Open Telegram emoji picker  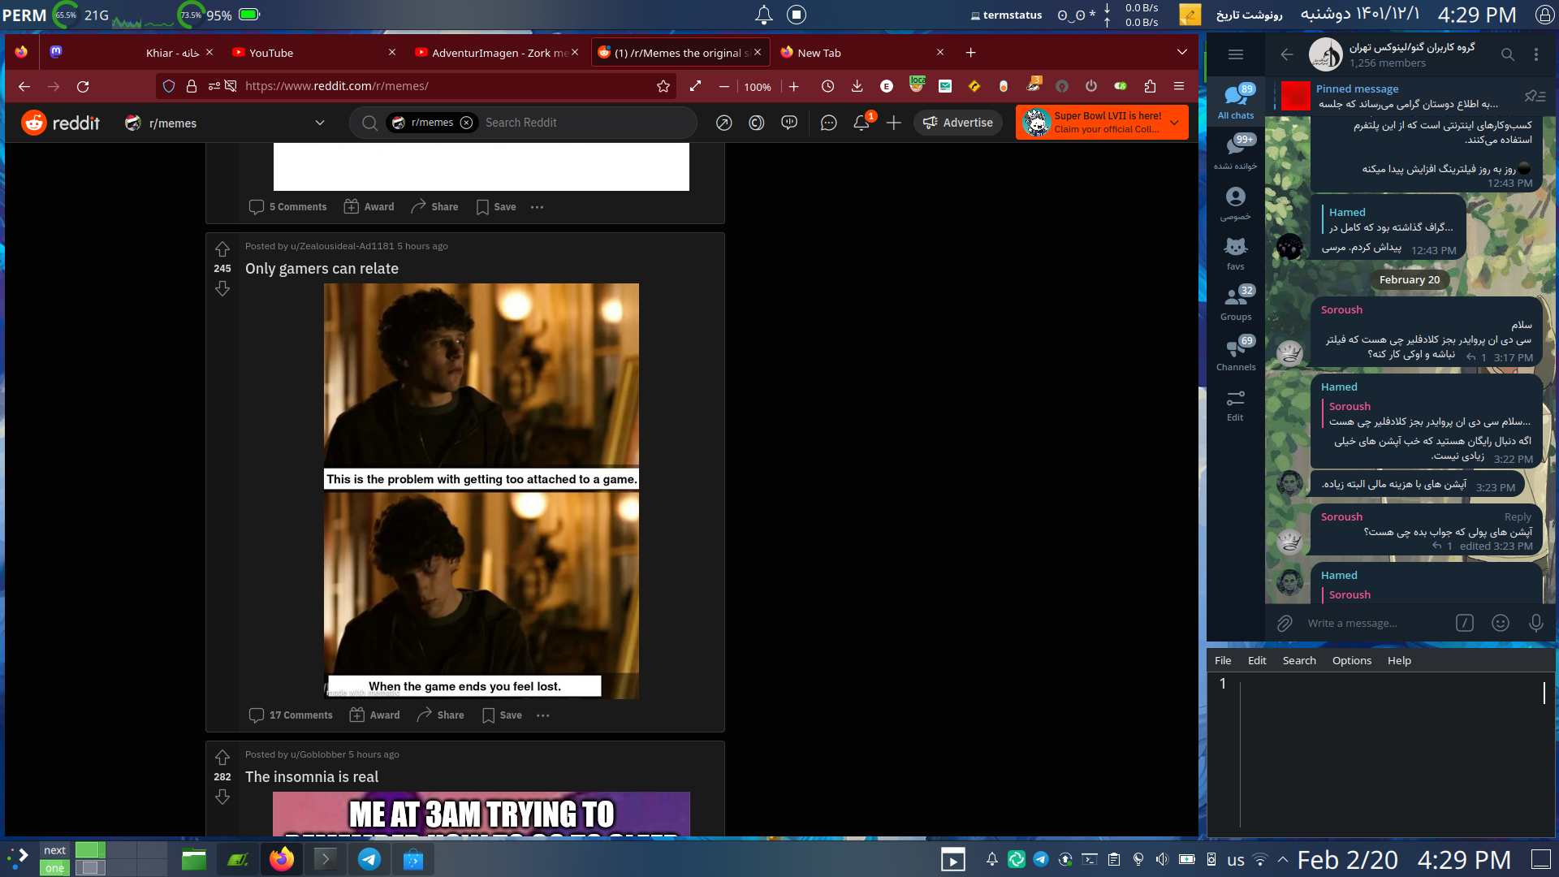click(x=1500, y=623)
